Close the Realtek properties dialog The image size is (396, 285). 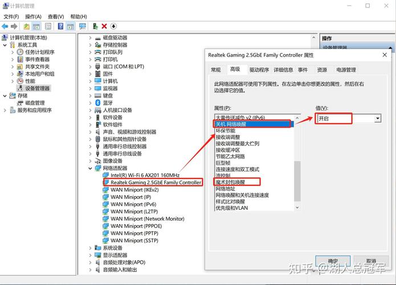pos(385,55)
